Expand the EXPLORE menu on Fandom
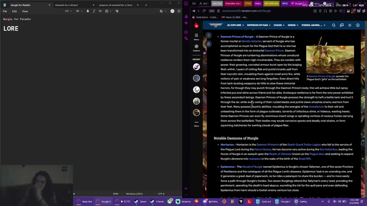This screenshot has height=206, width=367. (236, 25)
